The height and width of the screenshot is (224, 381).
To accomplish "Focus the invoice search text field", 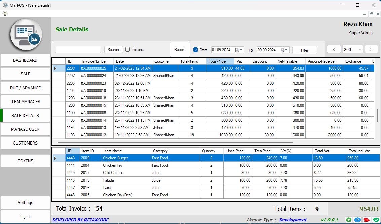I will (x=78, y=50).
